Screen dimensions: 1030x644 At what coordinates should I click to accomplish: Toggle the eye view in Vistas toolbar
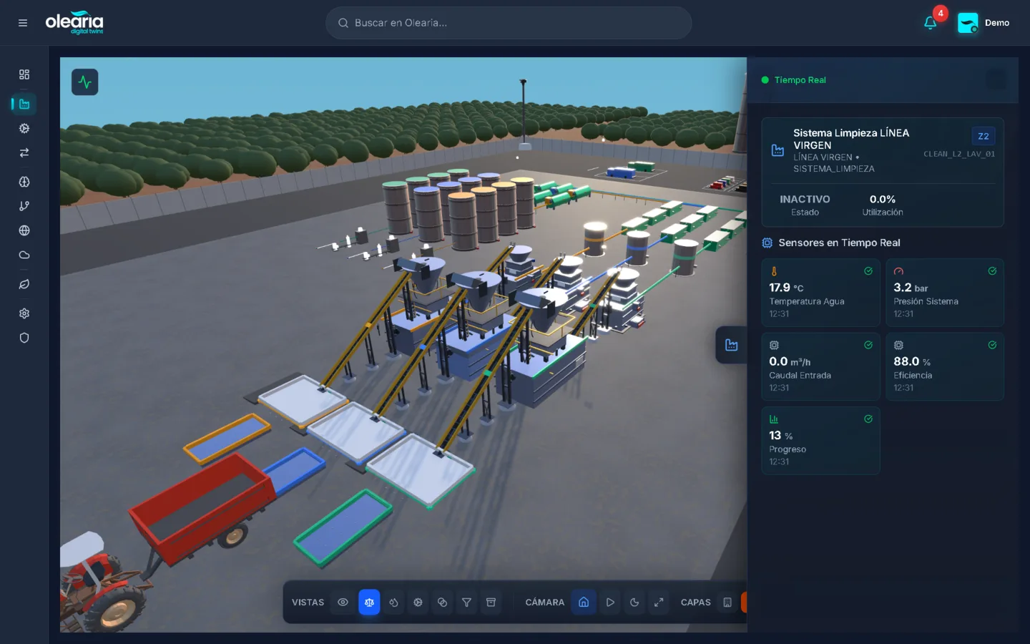[x=343, y=602]
